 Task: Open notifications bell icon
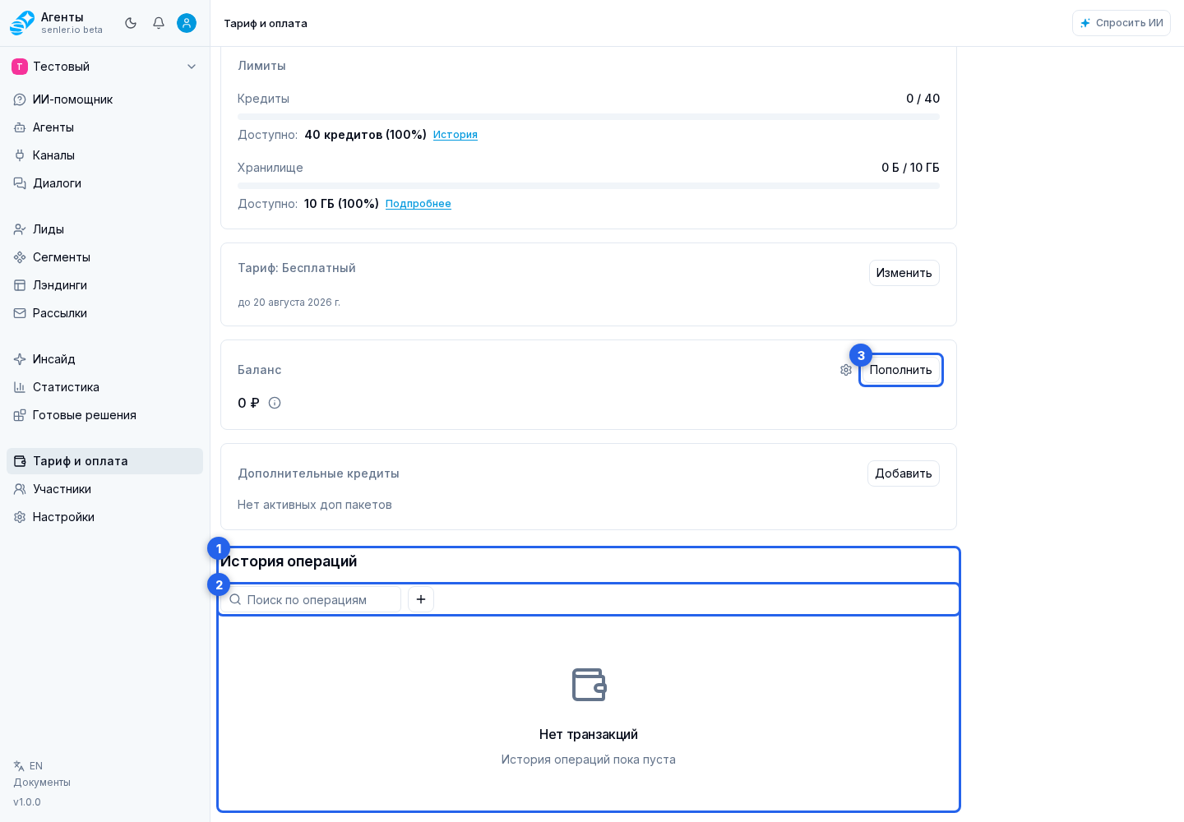159,23
